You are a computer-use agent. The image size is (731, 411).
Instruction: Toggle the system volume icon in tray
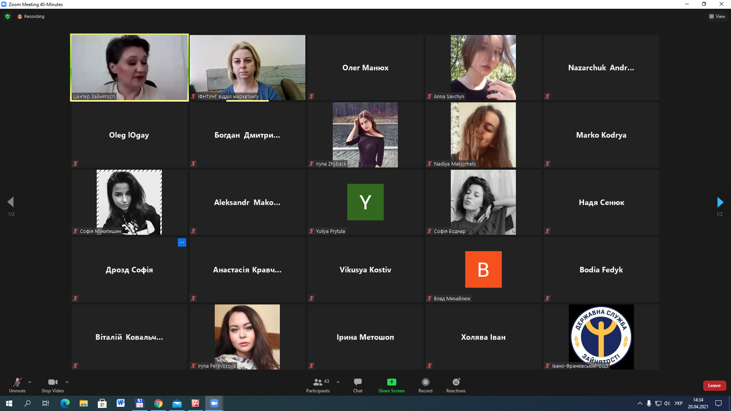[x=667, y=403]
